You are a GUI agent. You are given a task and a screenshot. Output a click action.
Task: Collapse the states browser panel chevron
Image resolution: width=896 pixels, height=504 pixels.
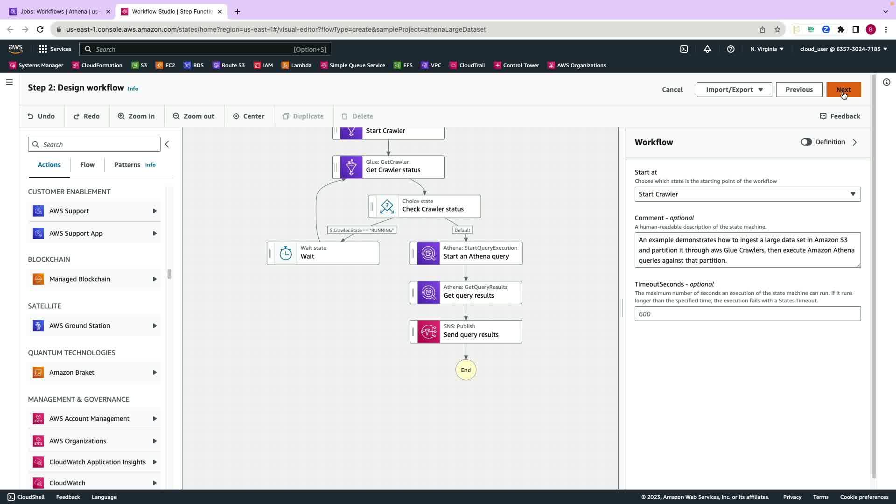click(167, 145)
